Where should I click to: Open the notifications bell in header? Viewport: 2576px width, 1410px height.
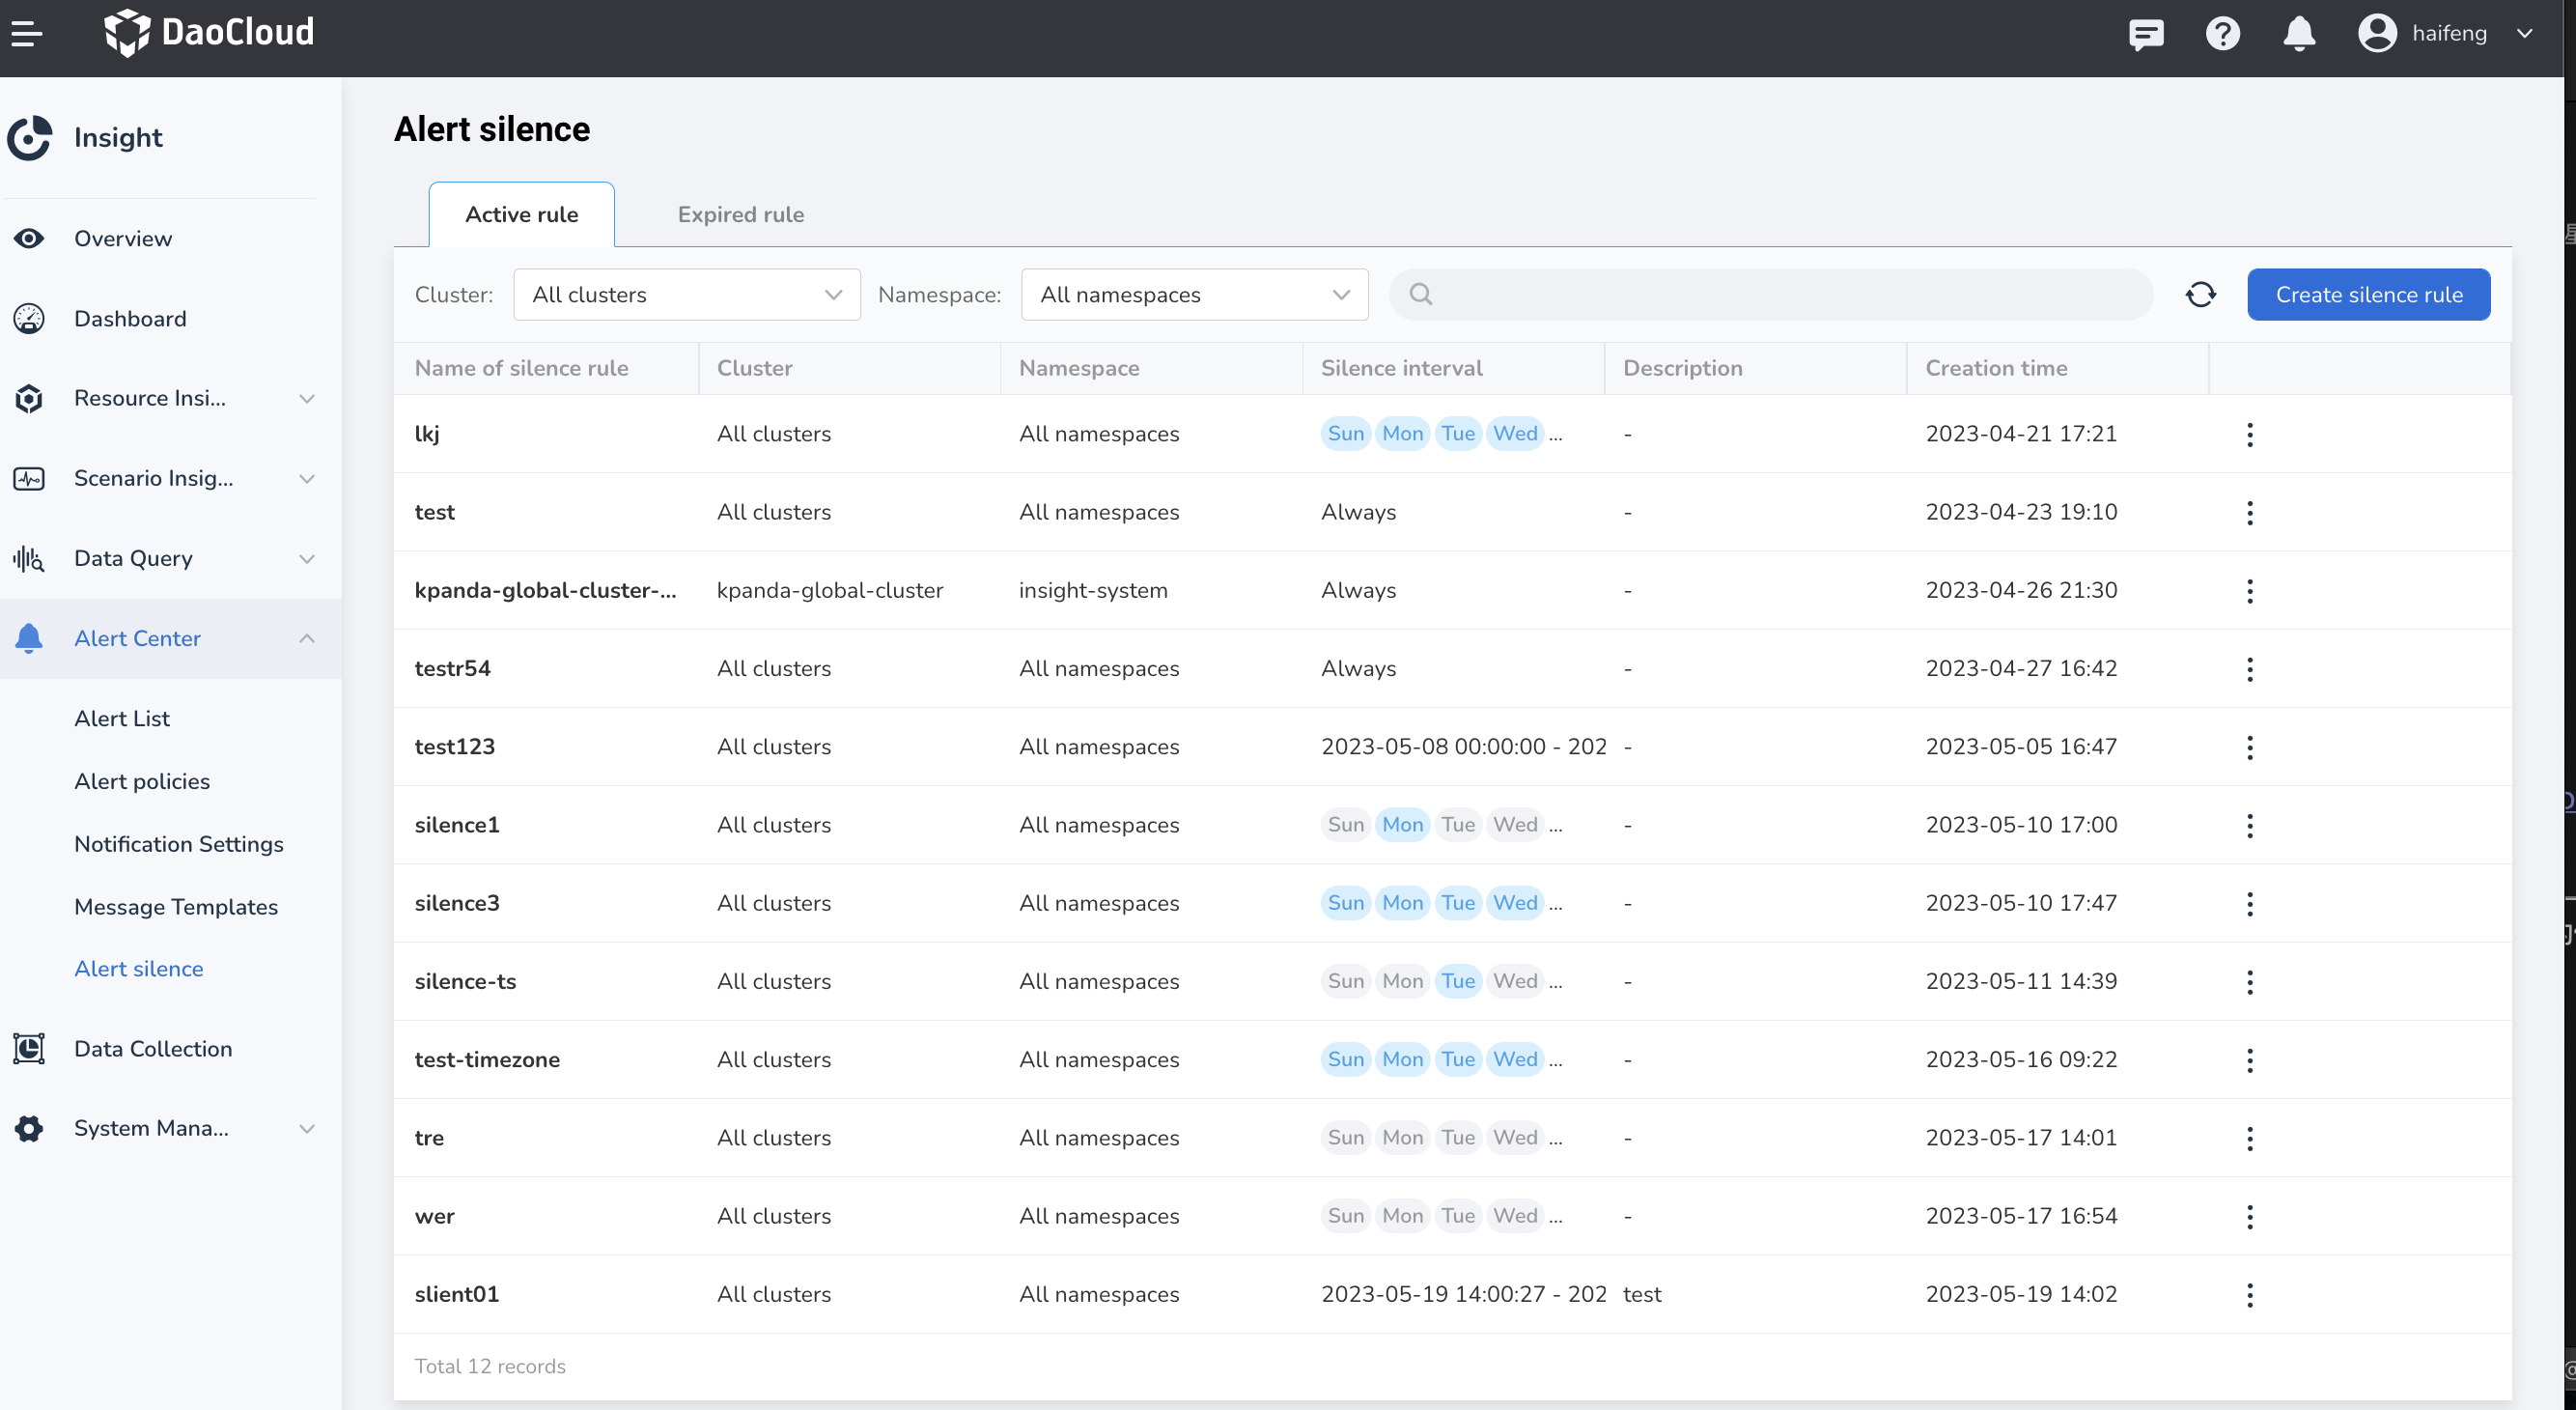(2299, 33)
